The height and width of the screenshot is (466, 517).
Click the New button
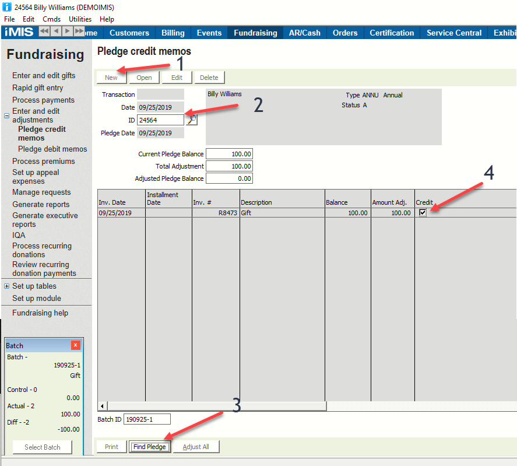pyautogui.click(x=111, y=78)
